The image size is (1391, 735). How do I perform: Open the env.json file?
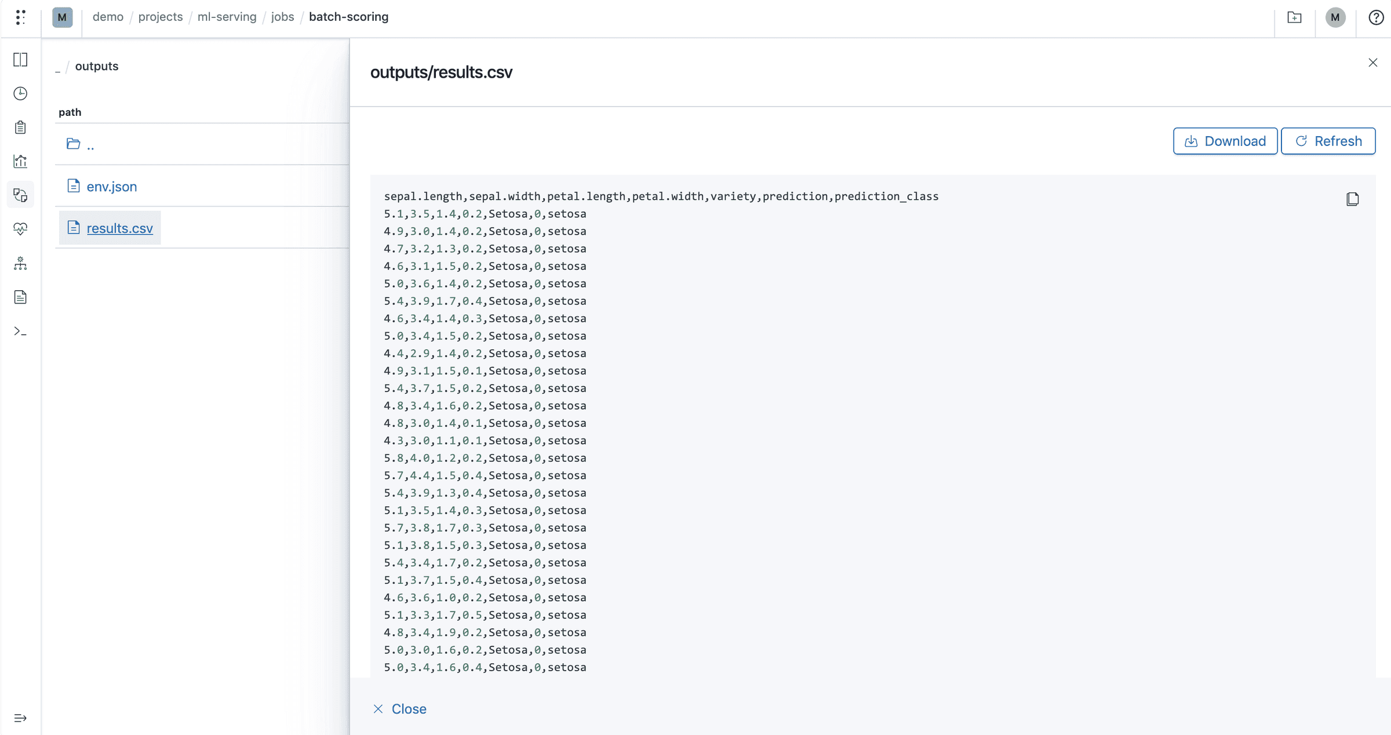coord(111,187)
